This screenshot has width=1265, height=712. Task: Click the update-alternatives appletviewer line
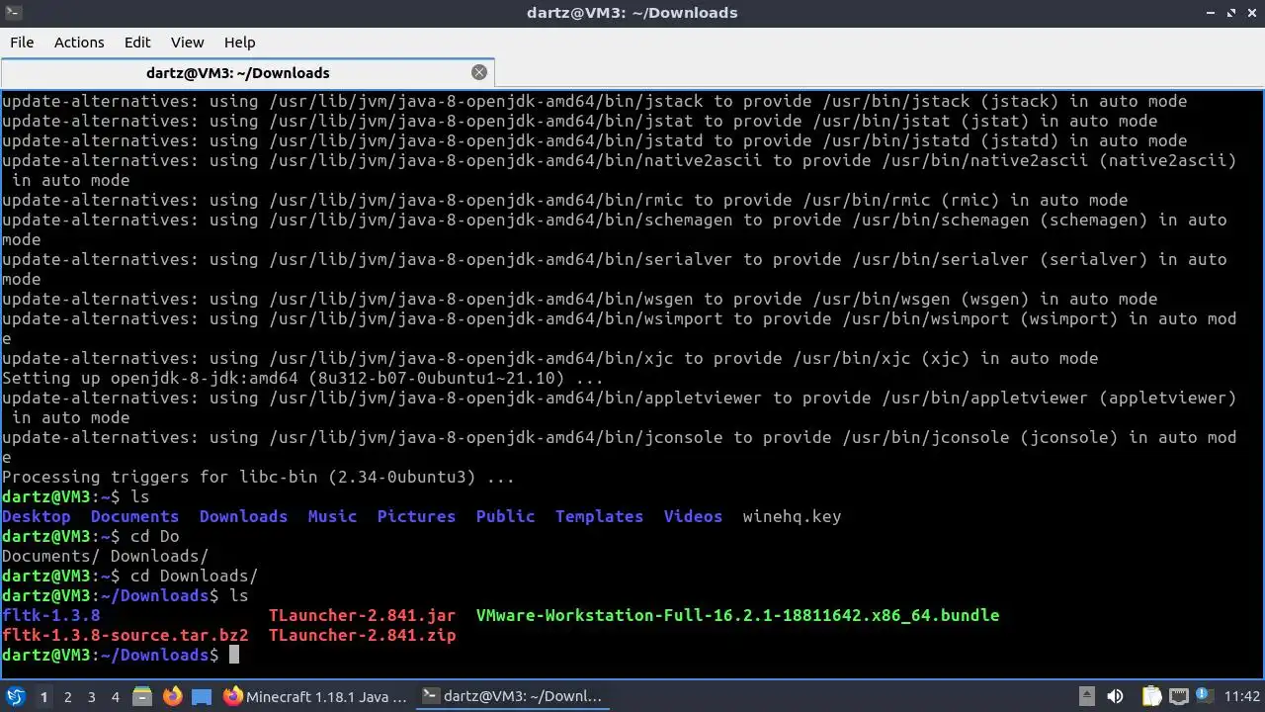(x=619, y=407)
